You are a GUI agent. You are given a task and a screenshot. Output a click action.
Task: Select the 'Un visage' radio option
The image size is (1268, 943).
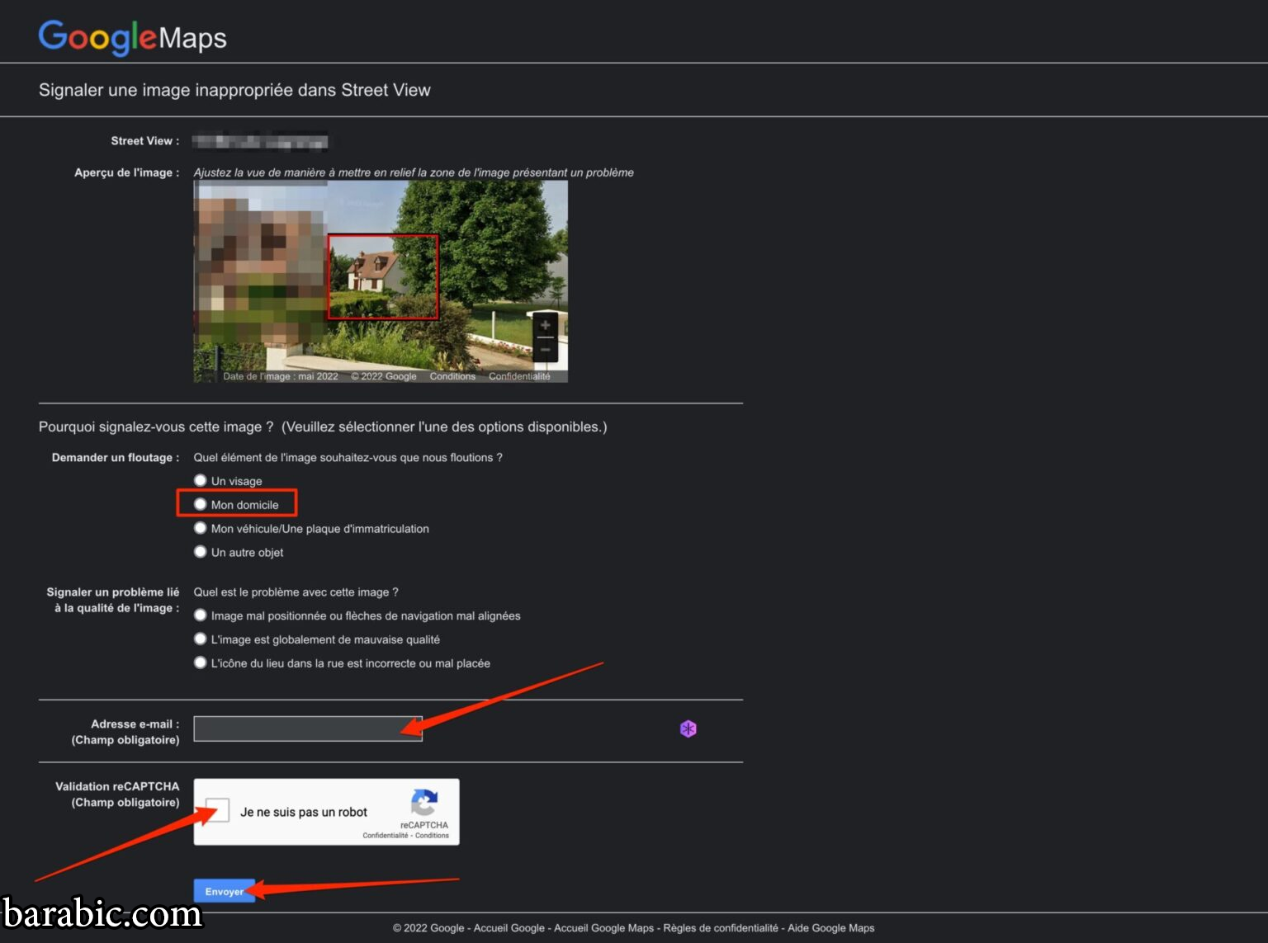200,480
